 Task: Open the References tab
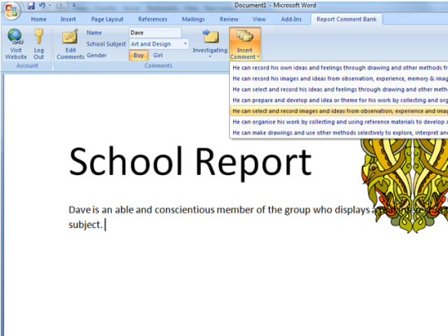click(x=153, y=19)
